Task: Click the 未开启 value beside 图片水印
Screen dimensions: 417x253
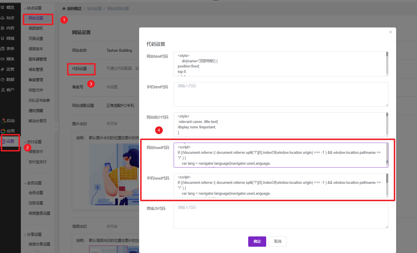Action: [112, 123]
